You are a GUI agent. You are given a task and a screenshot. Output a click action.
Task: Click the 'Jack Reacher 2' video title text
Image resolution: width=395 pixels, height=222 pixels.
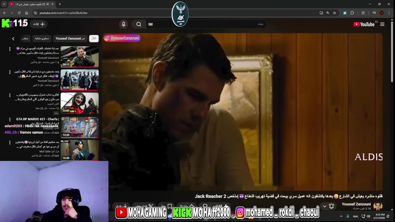pos(210,196)
